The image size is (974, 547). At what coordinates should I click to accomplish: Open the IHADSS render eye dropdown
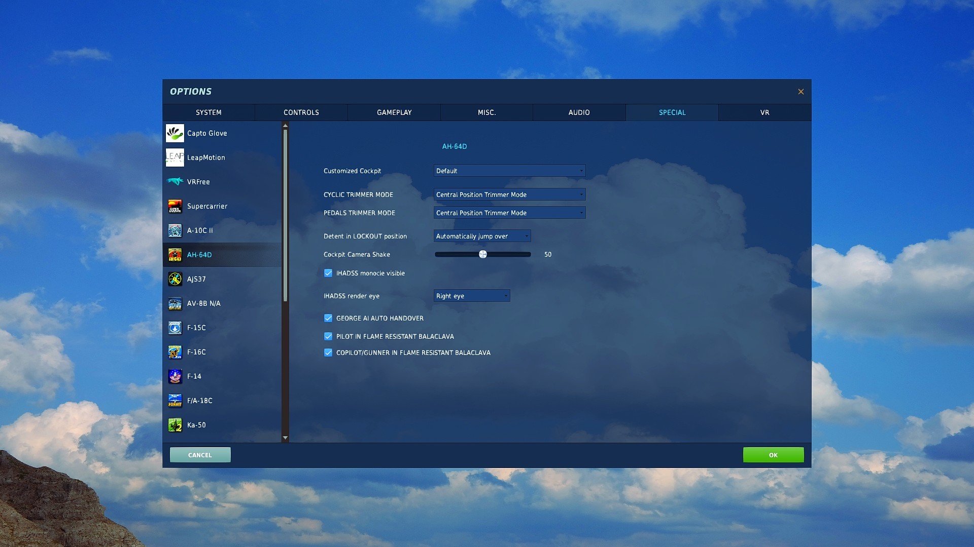(x=472, y=296)
